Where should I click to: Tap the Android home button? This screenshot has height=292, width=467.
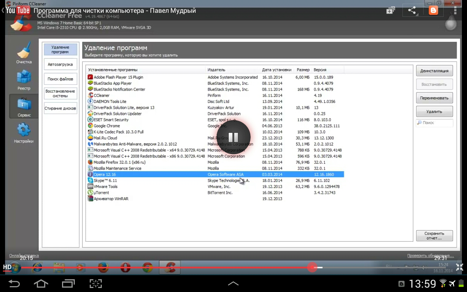coord(41,284)
